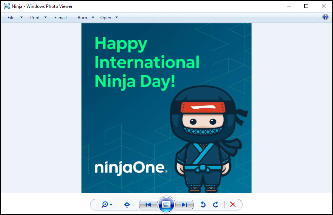Click the magnifier zoom icon
333x215 pixels.
tap(105, 204)
